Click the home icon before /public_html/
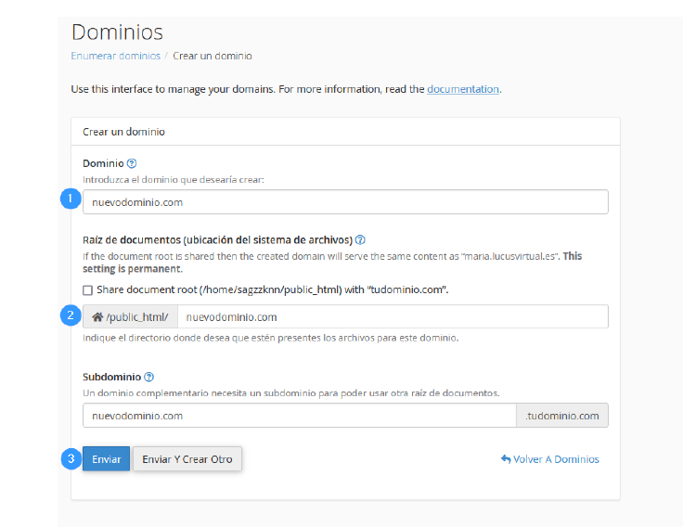This screenshot has width=683, height=527. pos(97,317)
